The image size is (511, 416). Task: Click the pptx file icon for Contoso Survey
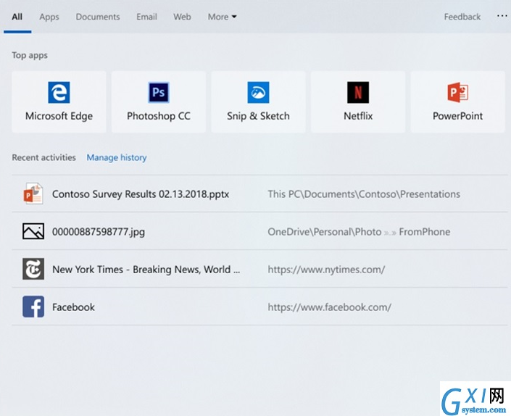(x=33, y=194)
